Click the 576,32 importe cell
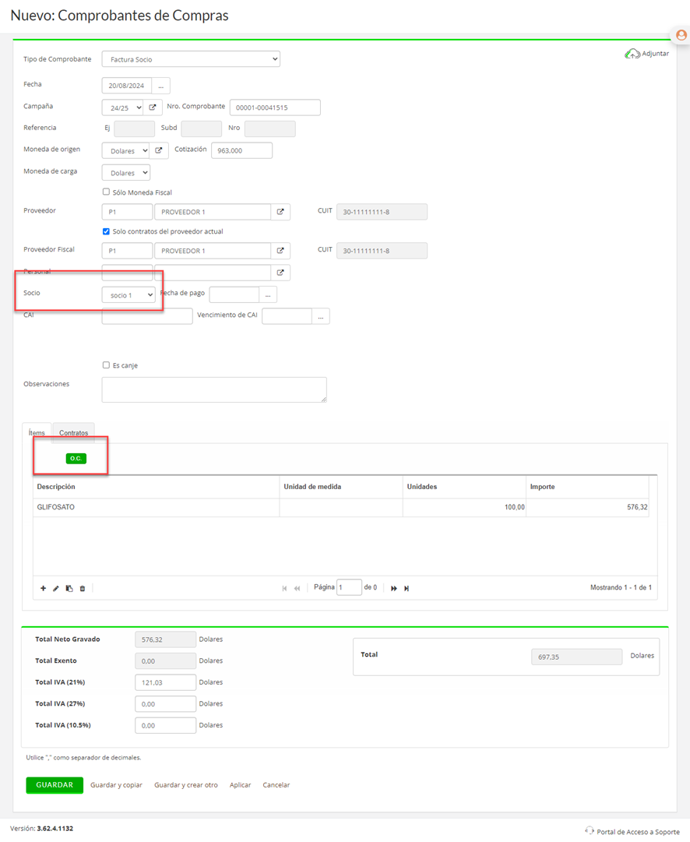Image resolution: width=690 pixels, height=842 pixels. click(x=587, y=507)
